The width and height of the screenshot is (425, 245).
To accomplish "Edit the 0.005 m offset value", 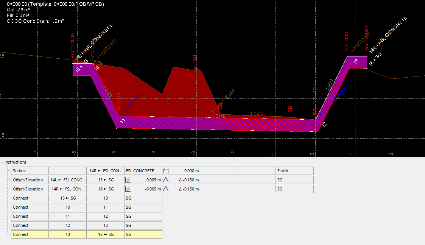I will click(146, 180).
